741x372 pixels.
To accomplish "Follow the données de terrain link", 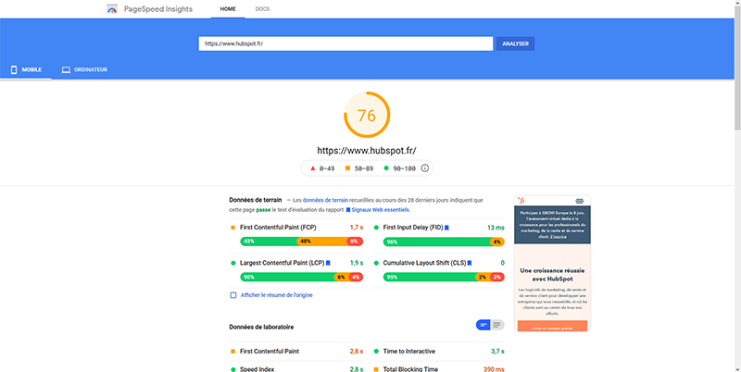I will pyautogui.click(x=325, y=200).
